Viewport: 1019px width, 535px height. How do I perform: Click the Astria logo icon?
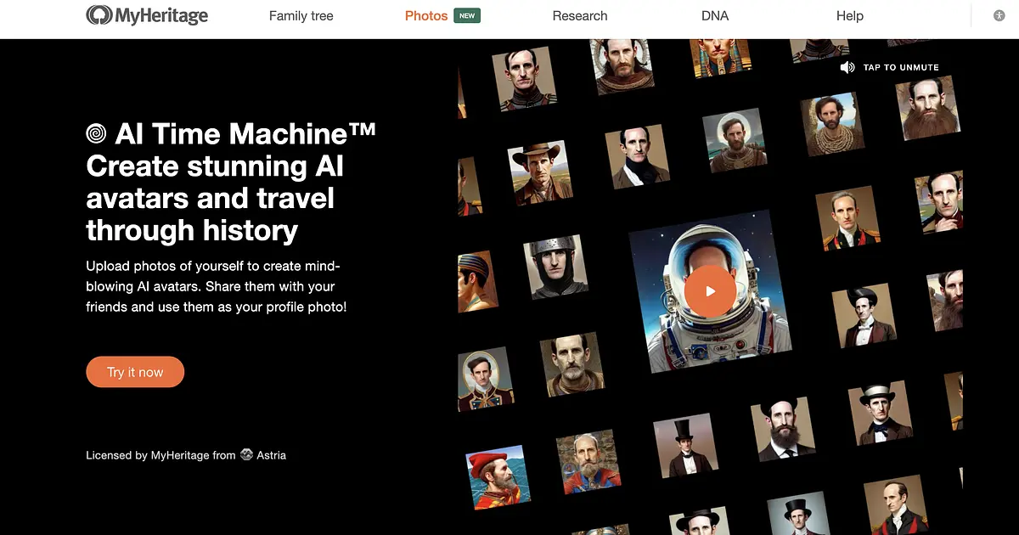pos(246,454)
